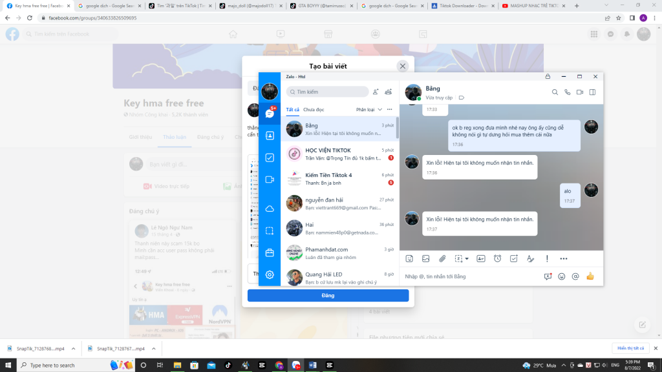Send the thumbs-up like reaction

click(590, 276)
